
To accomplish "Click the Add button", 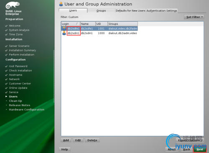I will point(66,140).
